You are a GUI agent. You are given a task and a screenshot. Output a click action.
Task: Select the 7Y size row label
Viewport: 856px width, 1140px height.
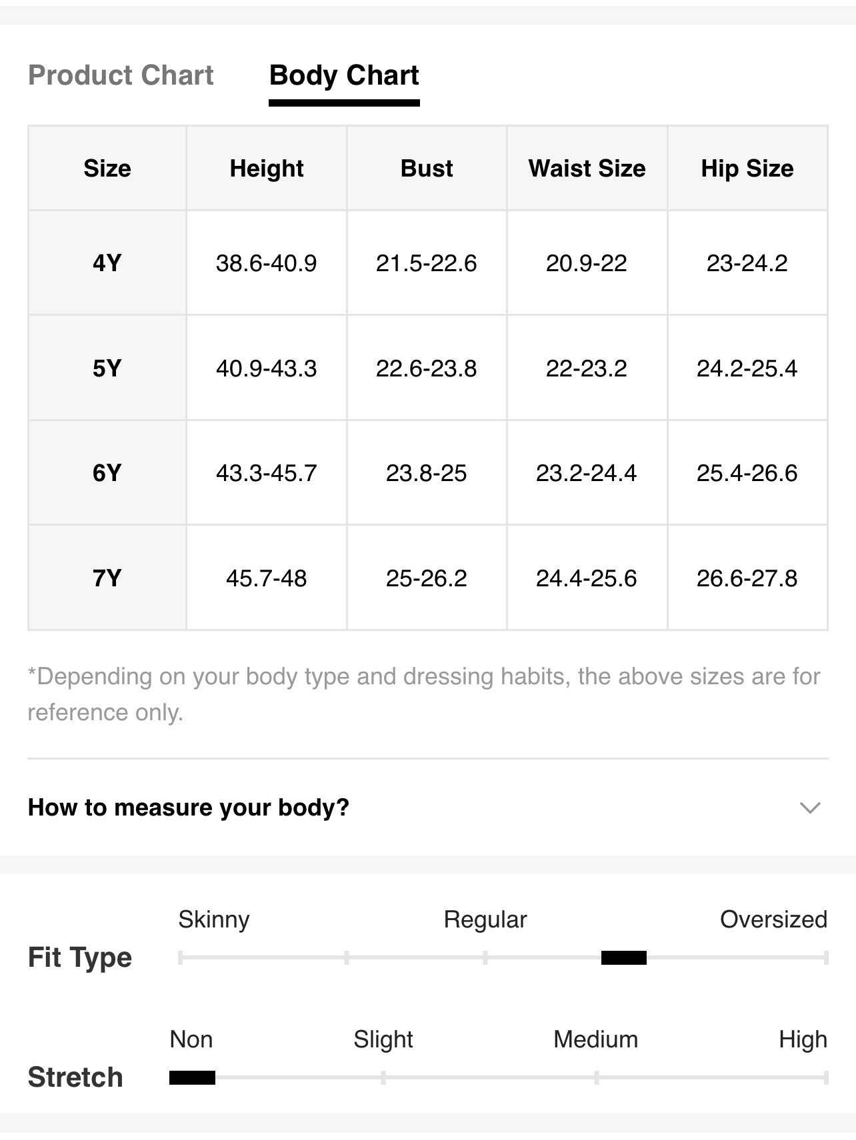coord(107,578)
